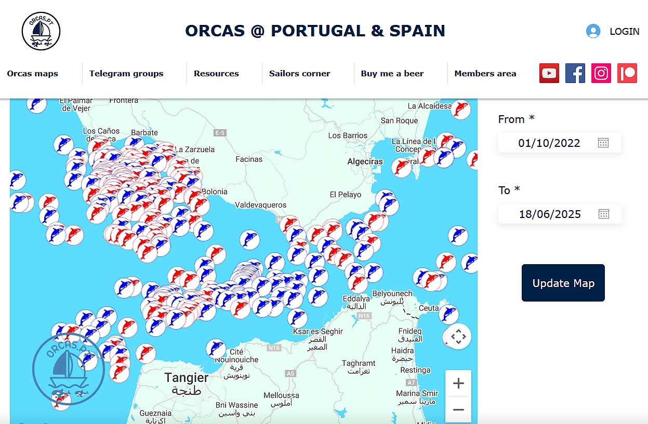This screenshot has height=424, width=648.
Task: Open the Instagram profile icon
Action: [x=601, y=73]
